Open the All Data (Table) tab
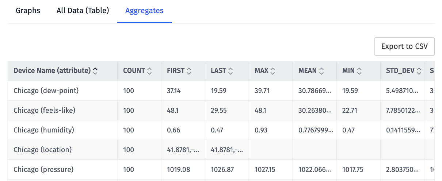Screen dimensions: 442x181 coord(83,11)
